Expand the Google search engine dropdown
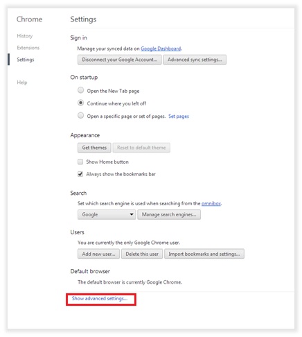This screenshot has width=302, height=337. coord(107,214)
